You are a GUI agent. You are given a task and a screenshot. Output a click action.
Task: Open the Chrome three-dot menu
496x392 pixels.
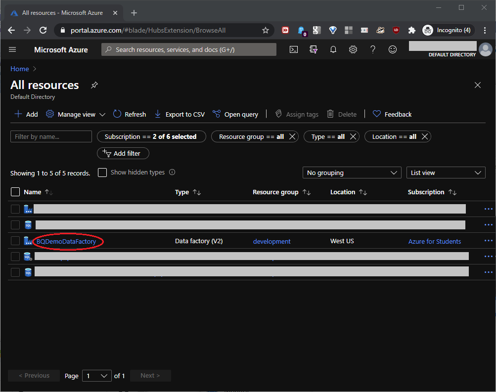point(485,30)
